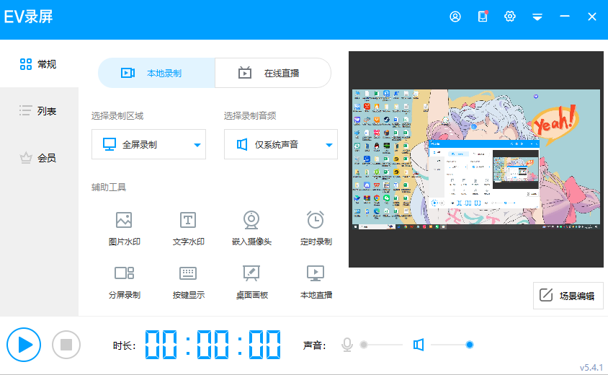Open the title bar dropdown menu arrow
The height and width of the screenshot is (375, 608).
coord(537,17)
